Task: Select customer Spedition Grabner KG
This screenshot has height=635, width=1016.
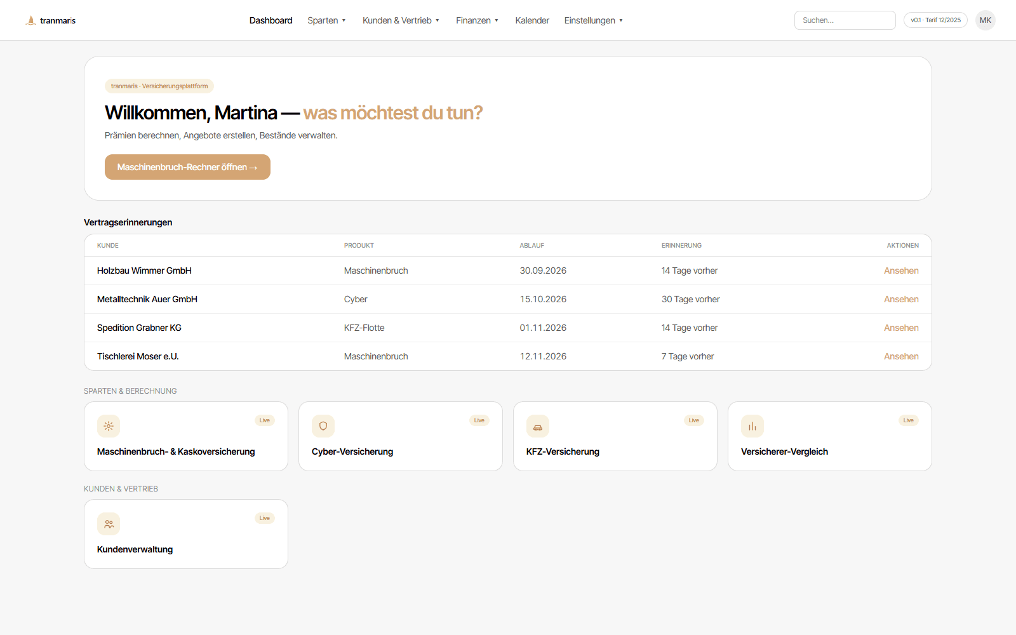Action: 139,328
